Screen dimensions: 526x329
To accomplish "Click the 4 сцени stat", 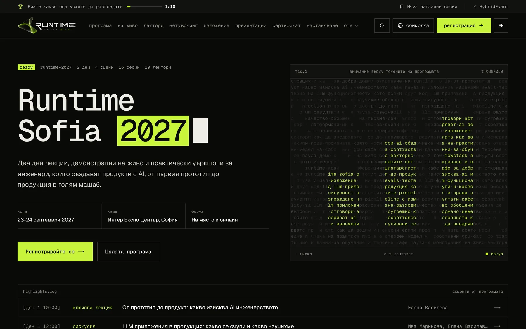I will (104, 67).
